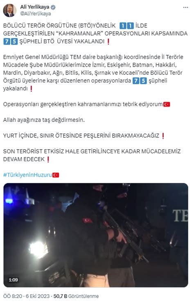Click the flag emoji after tebrik ediyorum
This screenshot has width=194, height=303.
167,104
